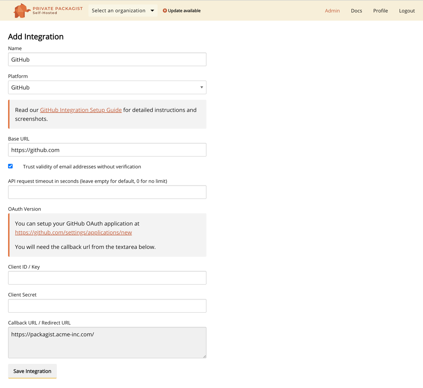Screen dimensions: 423x388
Task: Click the orange update available arrow icon
Action: [x=165, y=11]
